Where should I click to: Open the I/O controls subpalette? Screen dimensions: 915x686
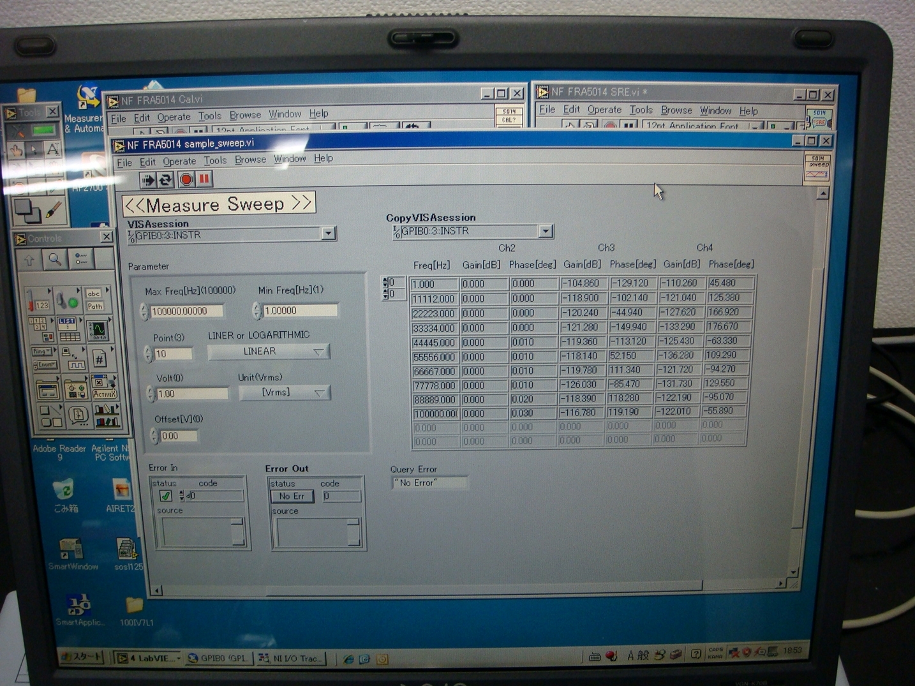tap(72, 359)
